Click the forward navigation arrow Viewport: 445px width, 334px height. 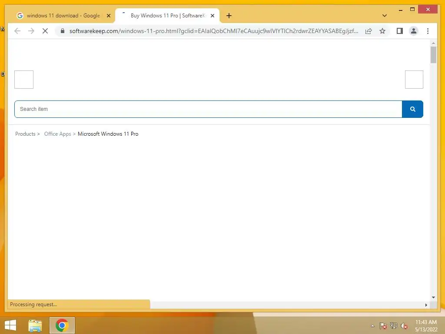point(31,31)
